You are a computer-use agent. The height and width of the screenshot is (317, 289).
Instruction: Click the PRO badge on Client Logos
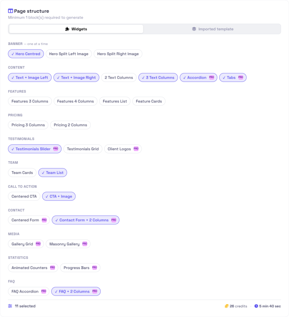coord(136,149)
